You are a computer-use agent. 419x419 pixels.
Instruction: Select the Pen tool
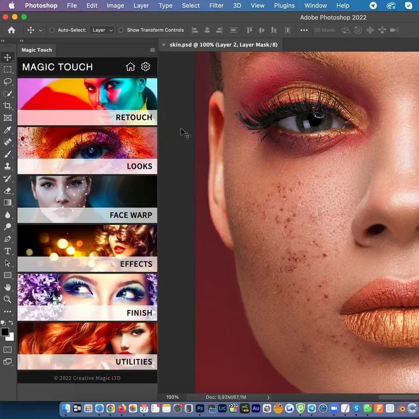[x=8, y=239]
